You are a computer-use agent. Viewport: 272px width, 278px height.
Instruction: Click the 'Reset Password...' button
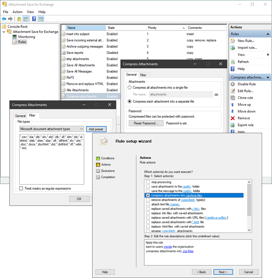pyautogui.click(x=146, y=123)
